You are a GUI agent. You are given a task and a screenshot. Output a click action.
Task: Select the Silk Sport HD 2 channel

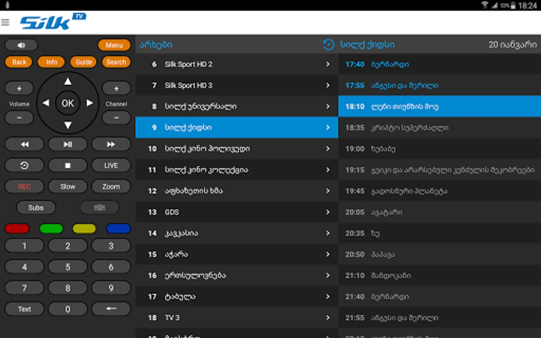tap(237, 64)
